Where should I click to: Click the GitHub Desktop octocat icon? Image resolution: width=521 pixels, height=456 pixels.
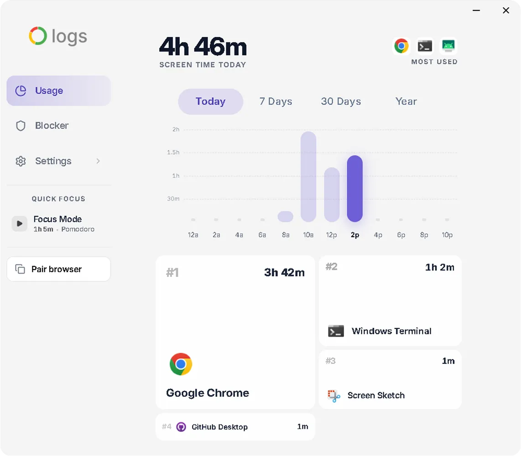(x=181, y=427)
